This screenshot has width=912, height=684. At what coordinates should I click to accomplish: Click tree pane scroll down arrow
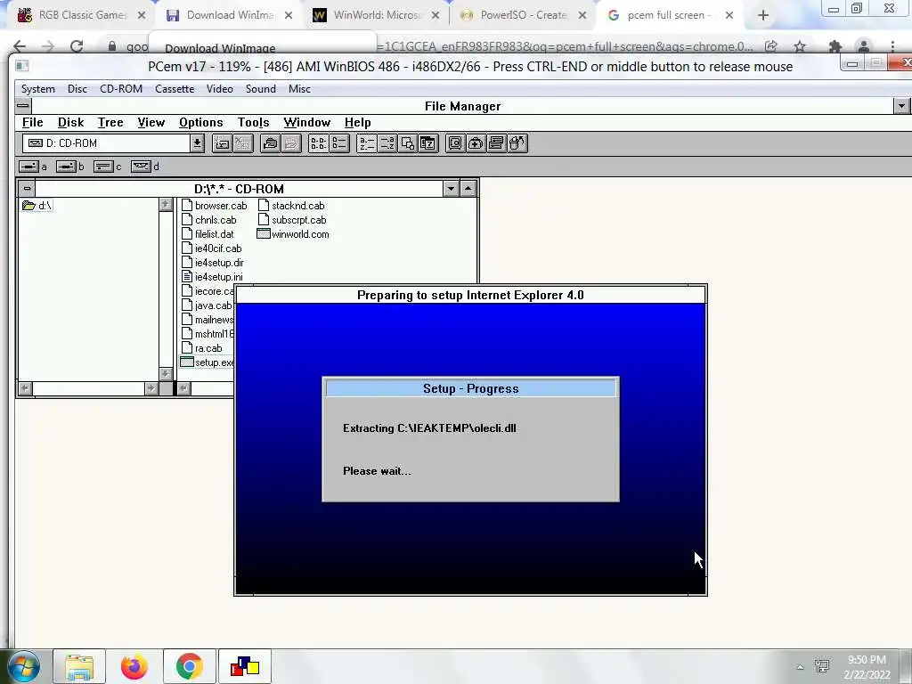[166, 374]
